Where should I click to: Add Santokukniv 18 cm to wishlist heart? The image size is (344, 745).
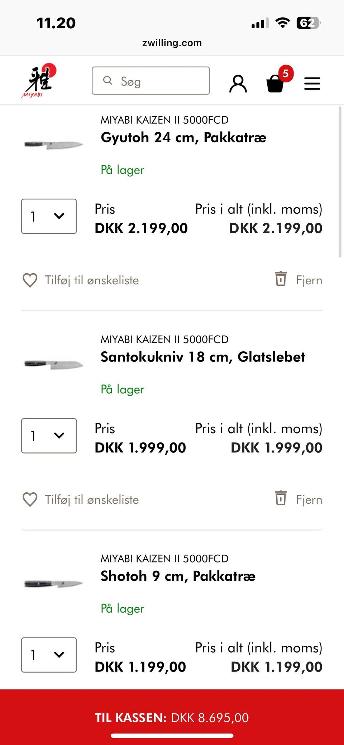tap(30, 499)
